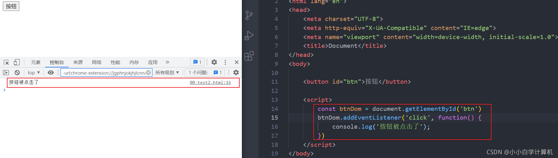
Task: Open Source Control in the VS Code activity bar
Action: (249, 15)
